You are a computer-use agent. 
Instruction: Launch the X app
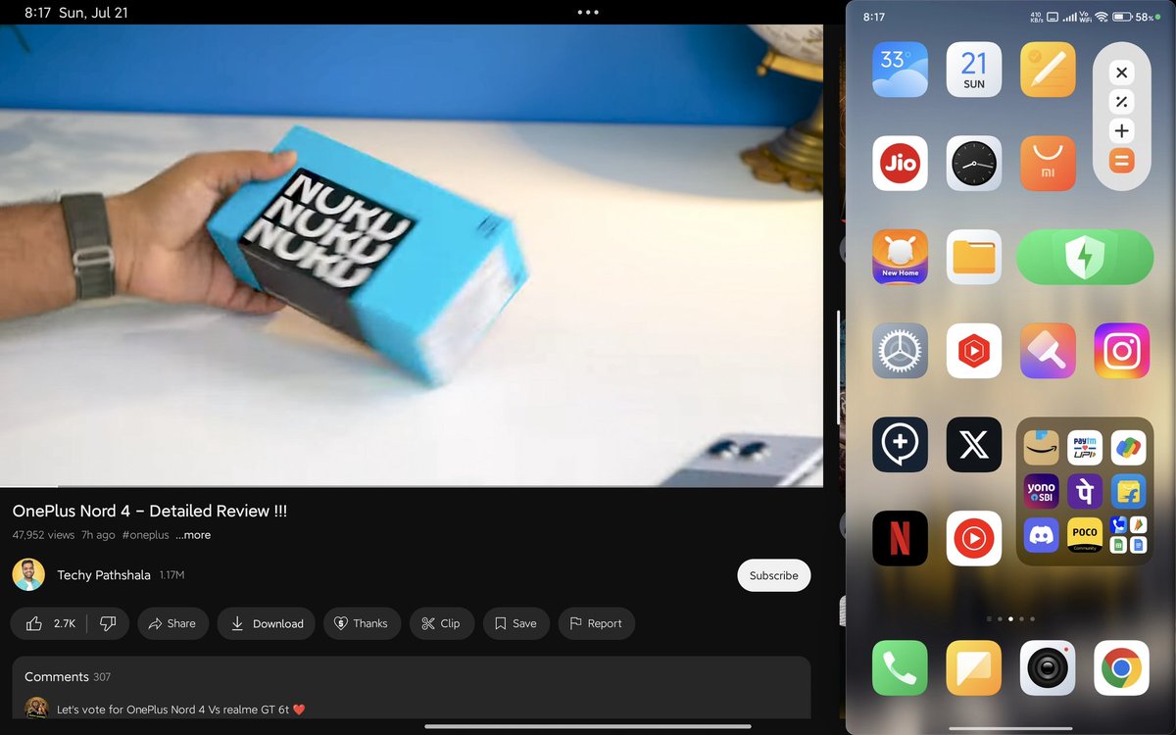coord(974,445)
